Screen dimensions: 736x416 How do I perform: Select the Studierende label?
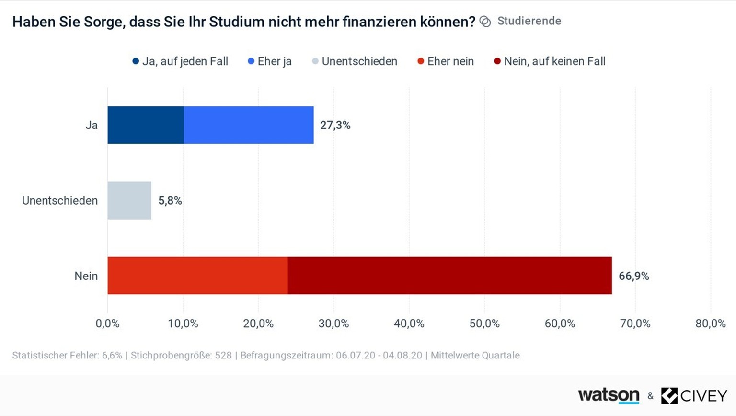pyautogui.click(x=529, y=21)
